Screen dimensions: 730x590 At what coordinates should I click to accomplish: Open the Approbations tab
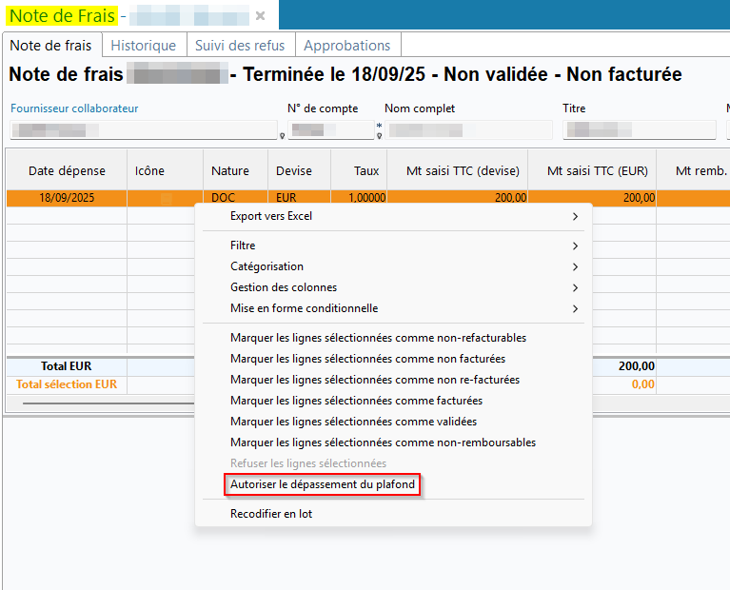coord(346,45)
